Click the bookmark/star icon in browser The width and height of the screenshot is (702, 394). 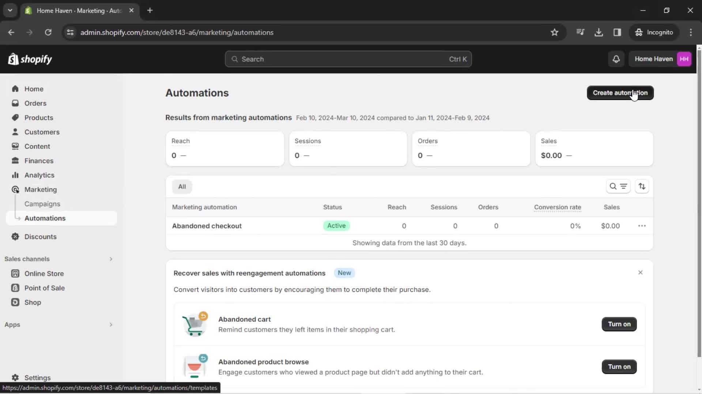coord(554,32)
